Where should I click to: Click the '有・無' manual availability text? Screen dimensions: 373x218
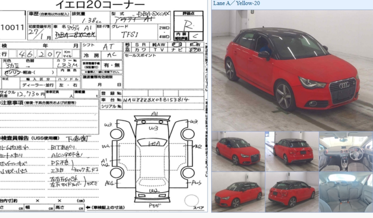pos(112,65)
